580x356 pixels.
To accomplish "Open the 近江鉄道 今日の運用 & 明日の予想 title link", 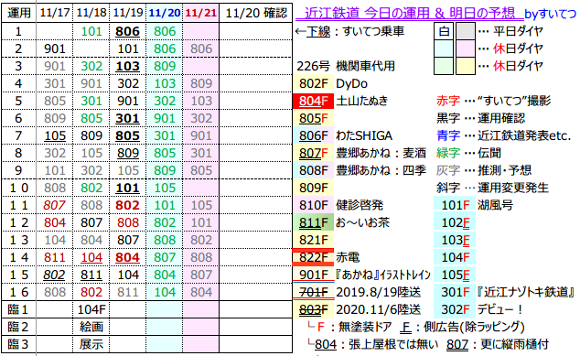I will tap(410, 14).
